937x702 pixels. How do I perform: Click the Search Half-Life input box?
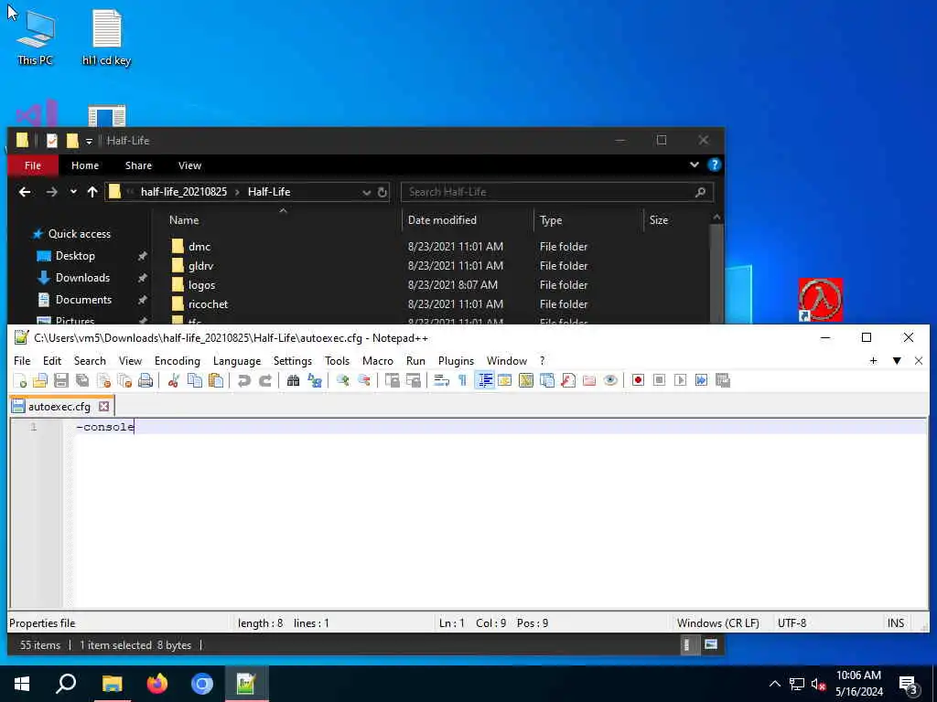click(x=557, y=192)
